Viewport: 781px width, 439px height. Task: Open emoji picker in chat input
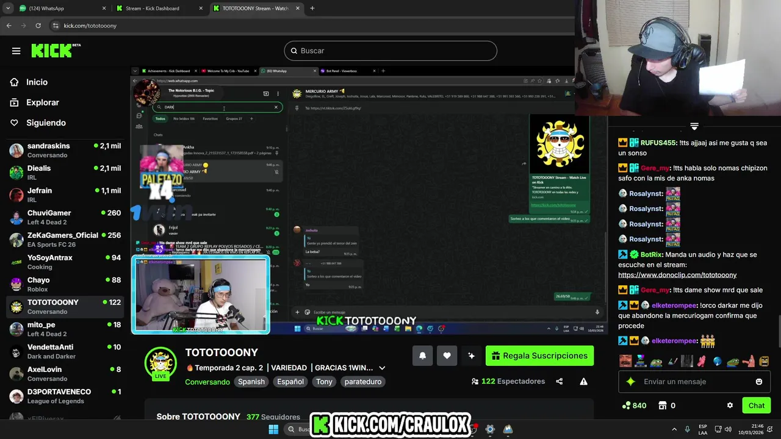[x=759, y=382]
